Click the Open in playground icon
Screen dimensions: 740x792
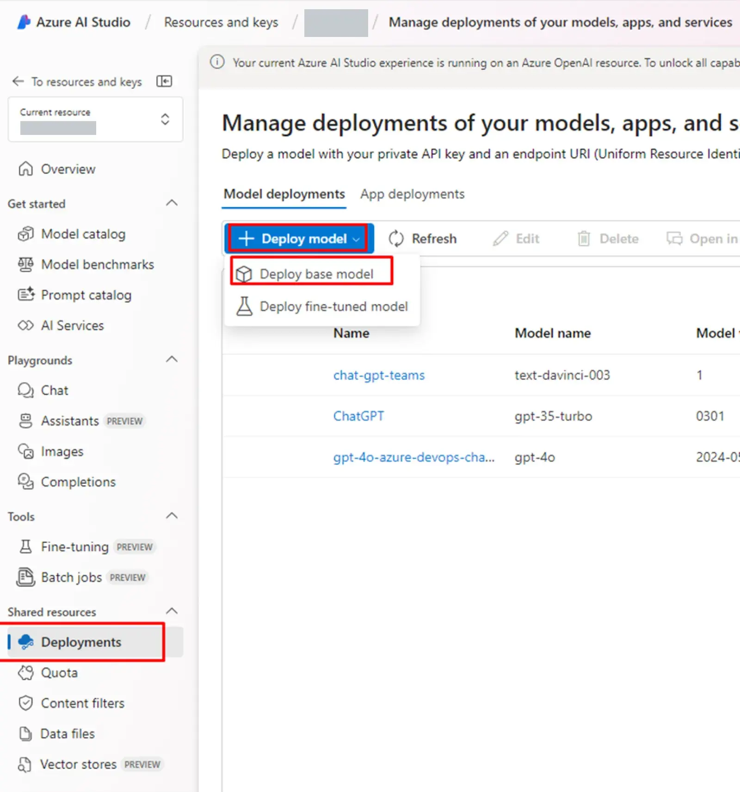tap(674, 238)
